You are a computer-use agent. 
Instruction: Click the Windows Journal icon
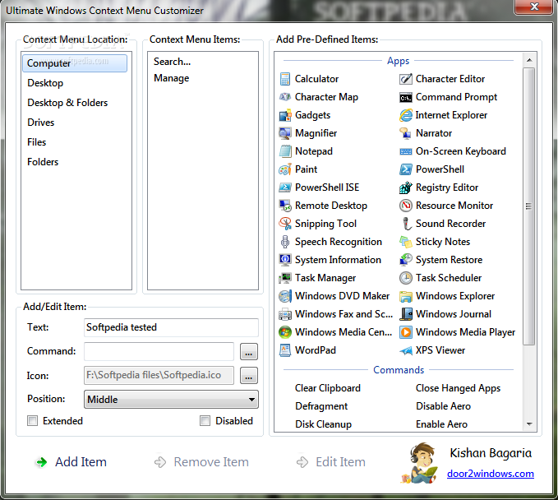(x=406, y=314)
